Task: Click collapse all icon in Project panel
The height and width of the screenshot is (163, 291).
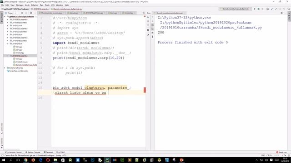Action: click(26, 13)
